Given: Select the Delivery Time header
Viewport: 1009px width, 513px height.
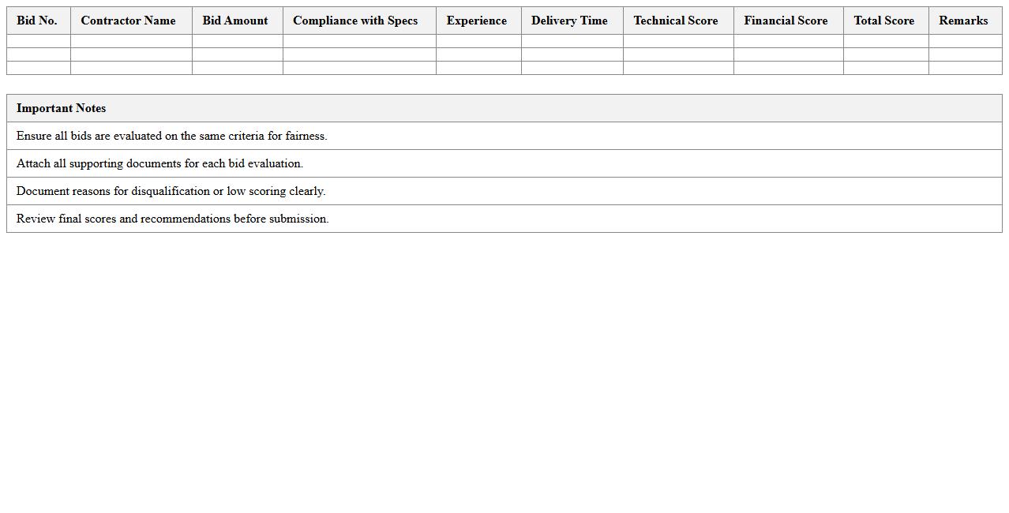Looking at the screenshot, I should (569, 21).
